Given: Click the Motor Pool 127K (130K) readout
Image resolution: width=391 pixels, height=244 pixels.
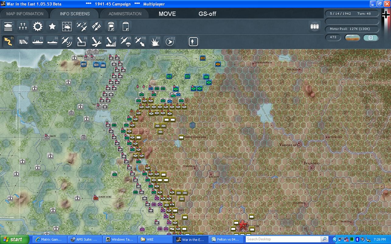Looking at the screenshot, I should point(352,29).
